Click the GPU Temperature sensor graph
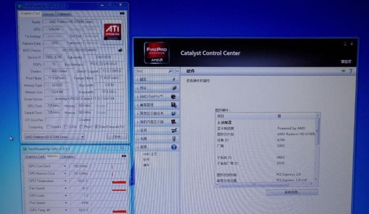Viewport: 369px width, 214px height. [108, 181]
